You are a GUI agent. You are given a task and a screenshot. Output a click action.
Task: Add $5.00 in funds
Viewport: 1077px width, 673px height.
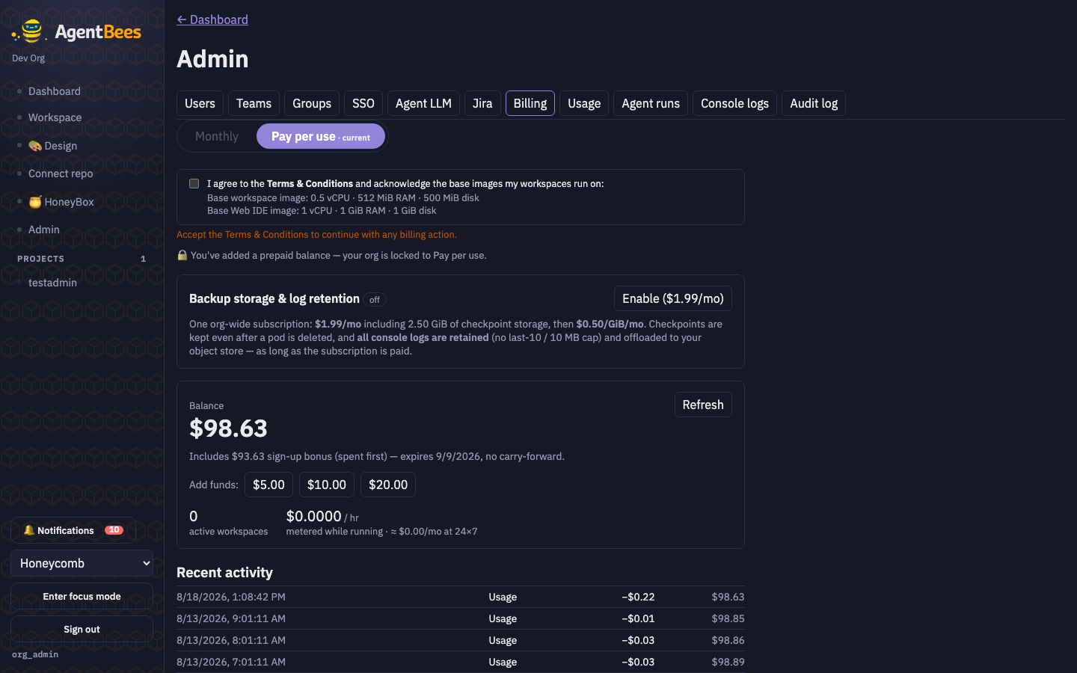point(269,485)
